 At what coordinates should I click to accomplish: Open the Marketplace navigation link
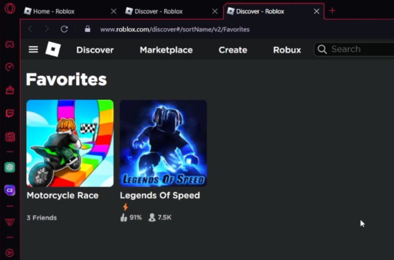tap(166, 49)
